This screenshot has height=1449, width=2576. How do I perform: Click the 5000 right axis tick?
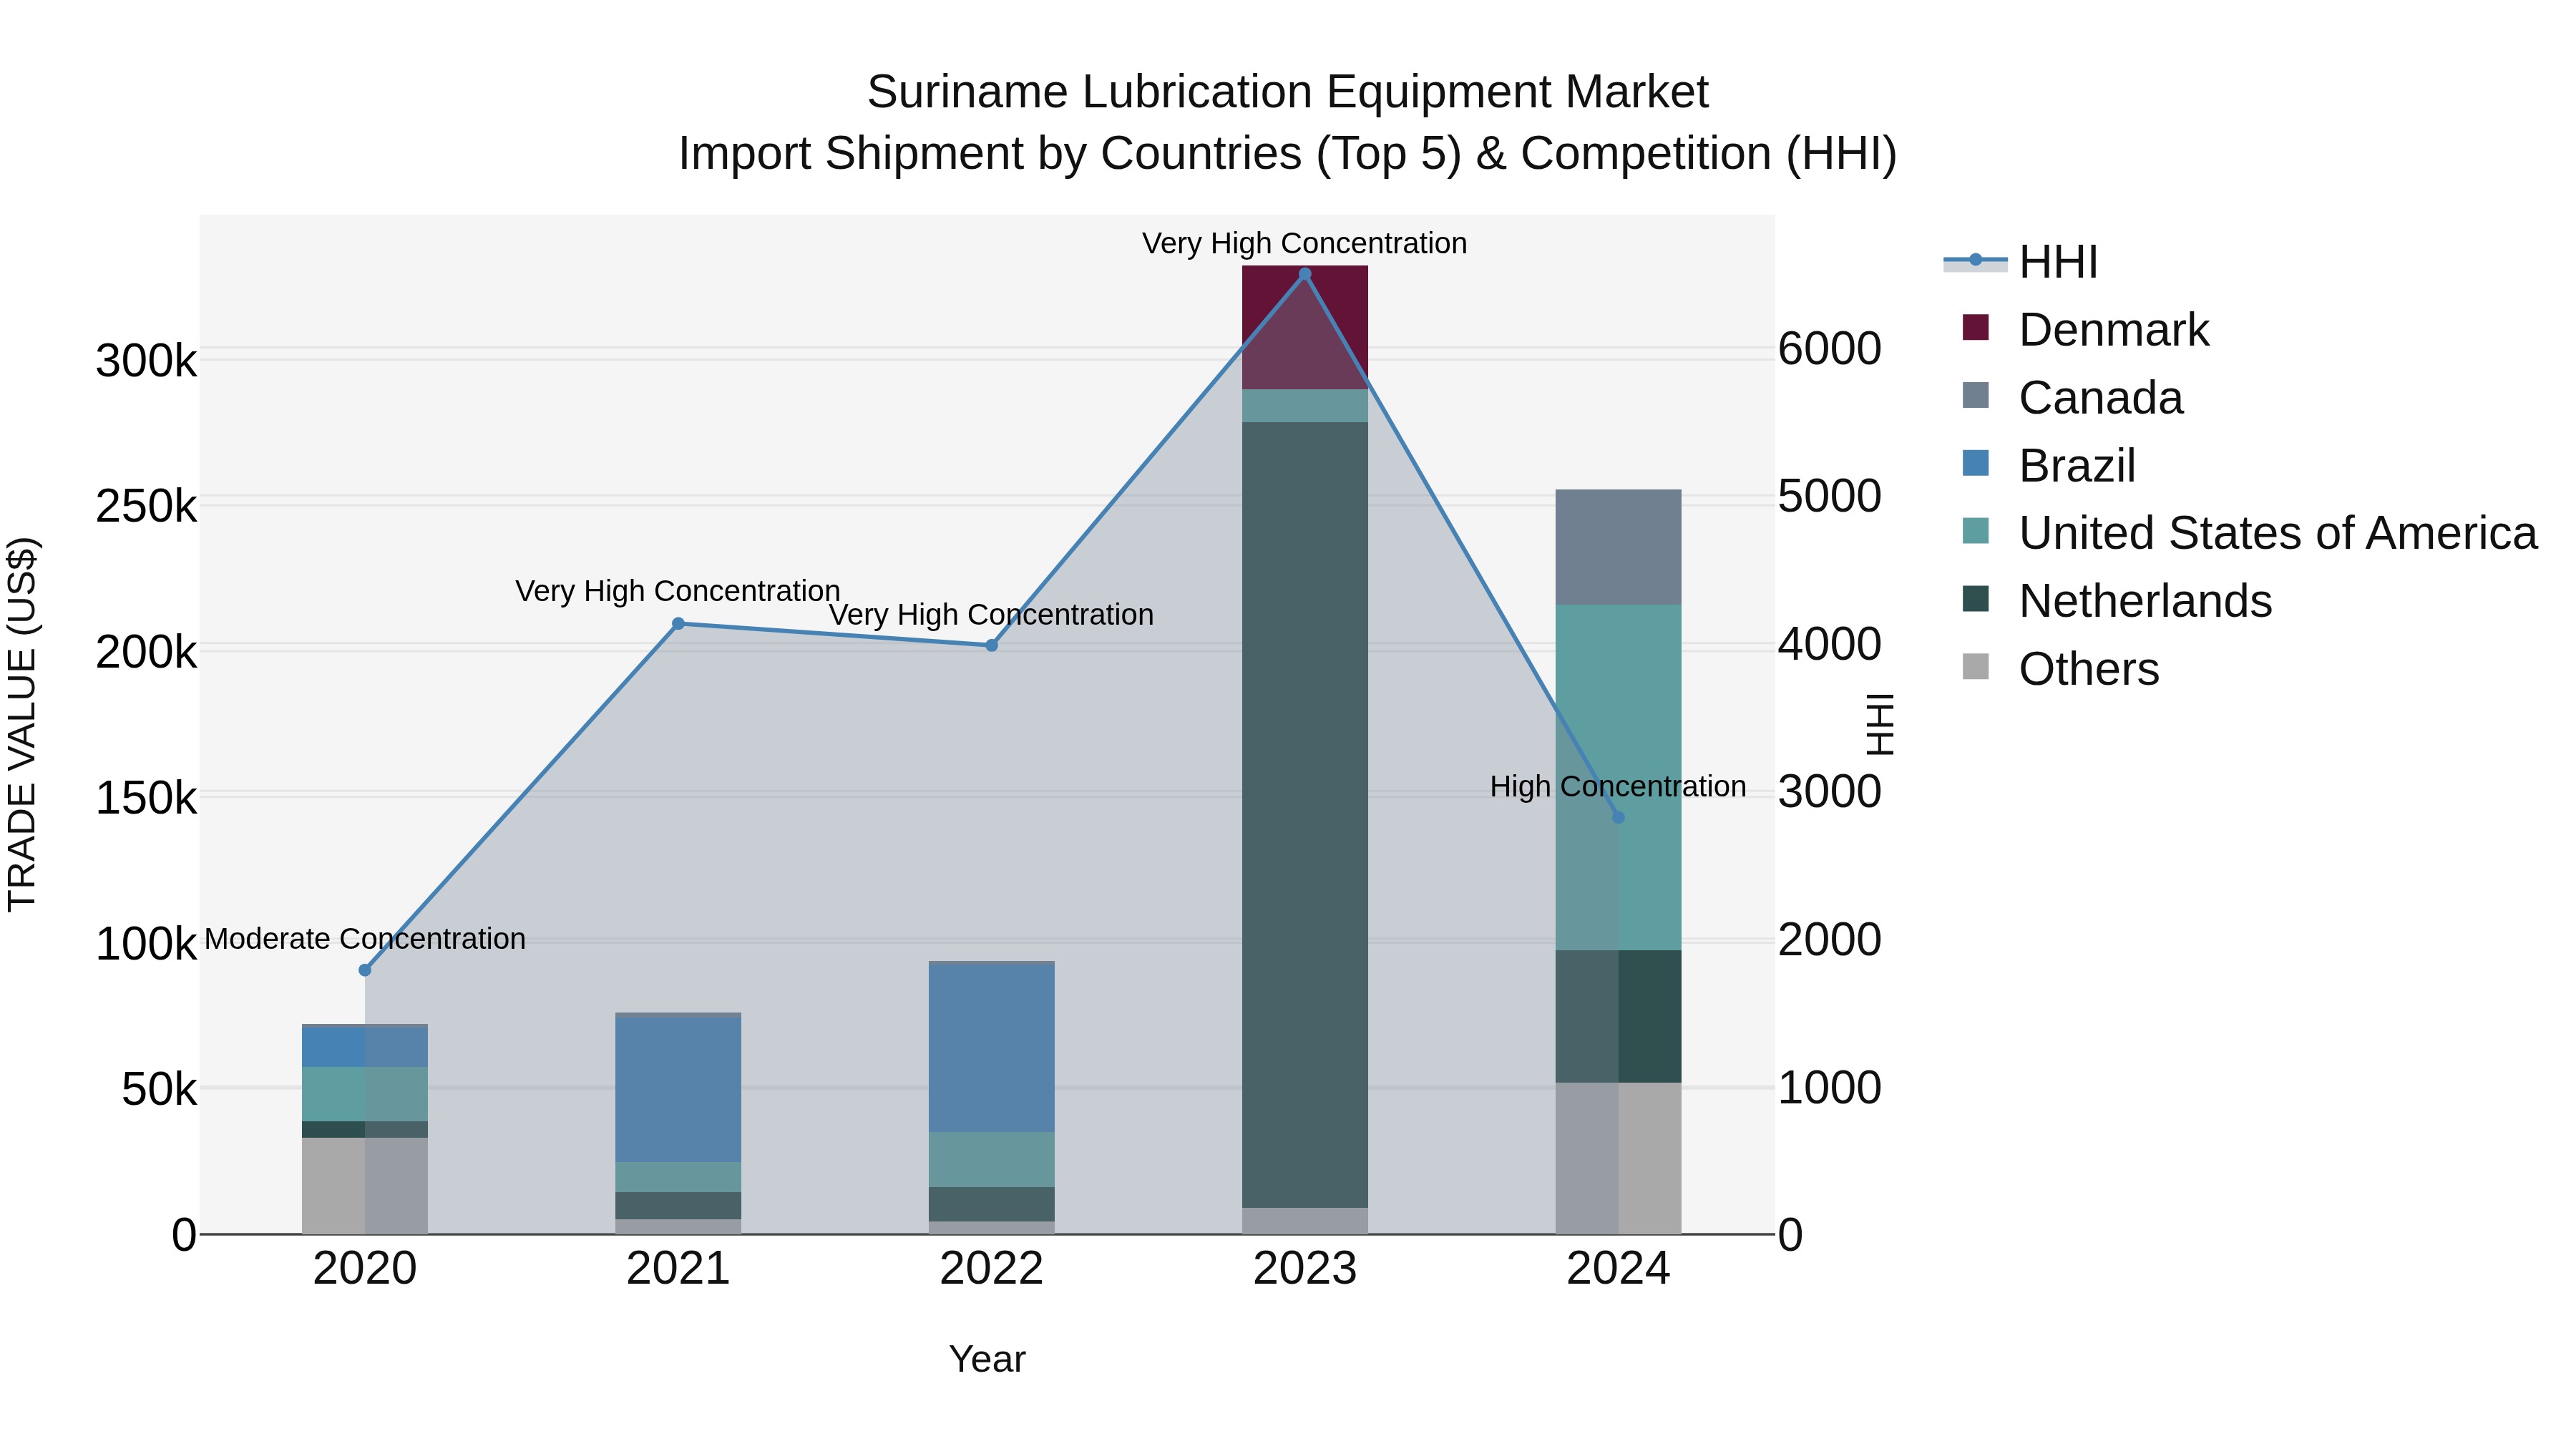(x=1830, y=497)
